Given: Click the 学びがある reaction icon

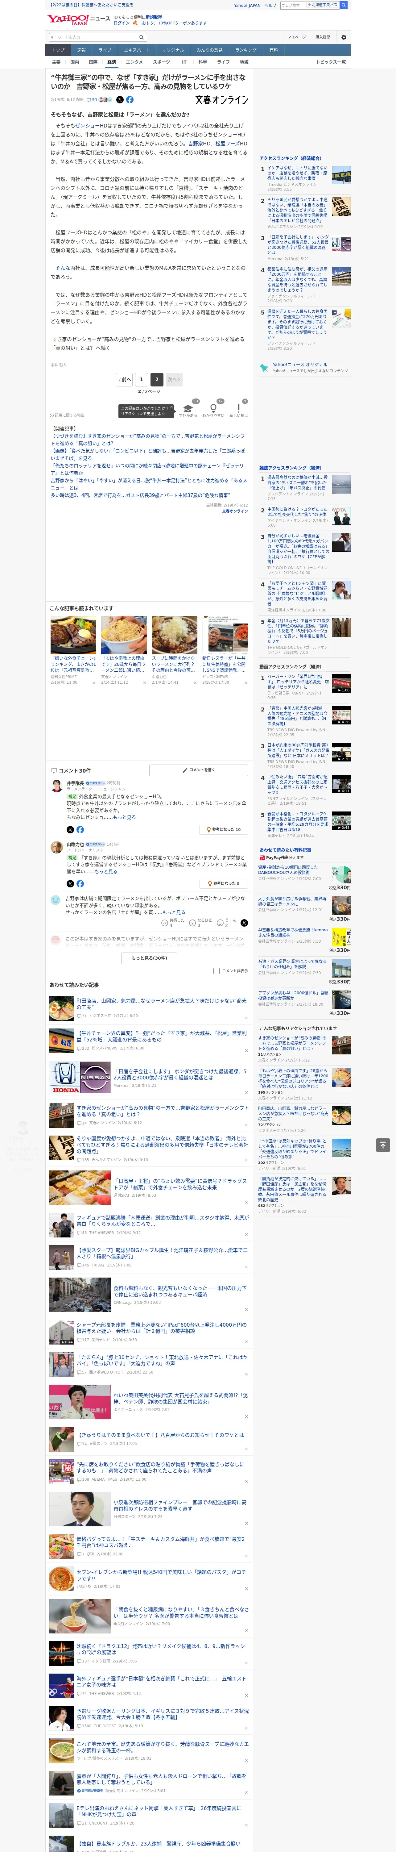Looking at the screenshot, I should coord(188,408).
